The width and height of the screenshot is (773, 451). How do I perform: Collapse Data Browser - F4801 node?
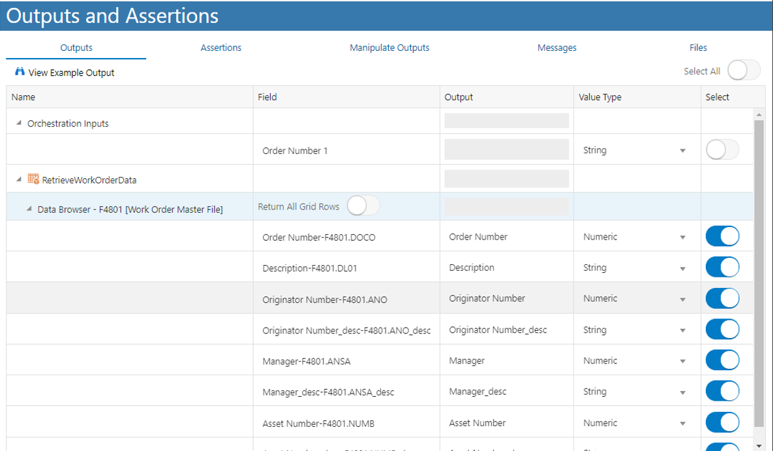[x=29, y=209]
